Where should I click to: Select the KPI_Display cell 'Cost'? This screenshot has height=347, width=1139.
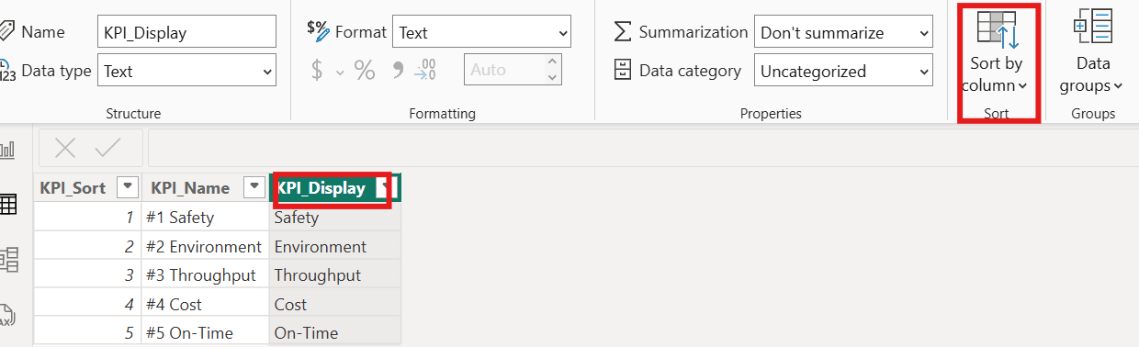point(335,304)
